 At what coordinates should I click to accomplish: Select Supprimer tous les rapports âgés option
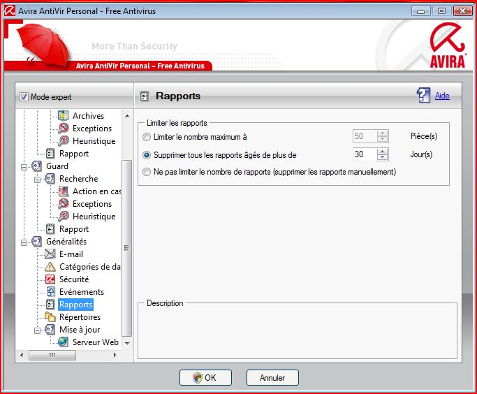coord(147,155)
